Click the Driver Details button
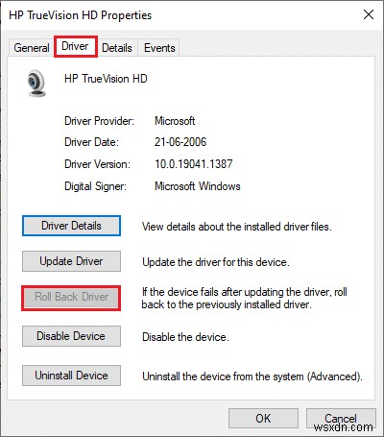Image resolution: width=384 pixels, height=437 pixels. tap(71, 226)
